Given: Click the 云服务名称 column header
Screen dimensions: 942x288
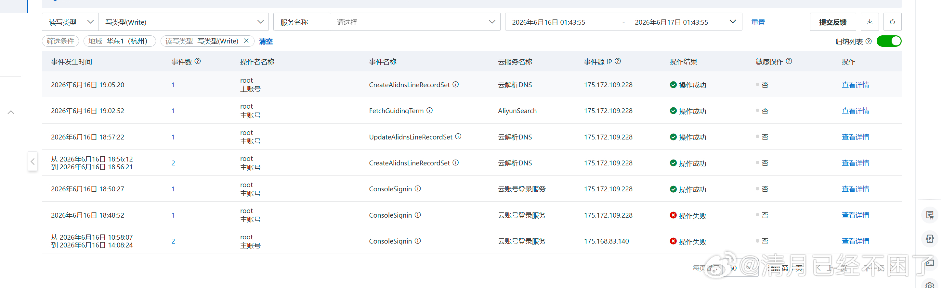Looking at the screenshot, I should (515, 62).
